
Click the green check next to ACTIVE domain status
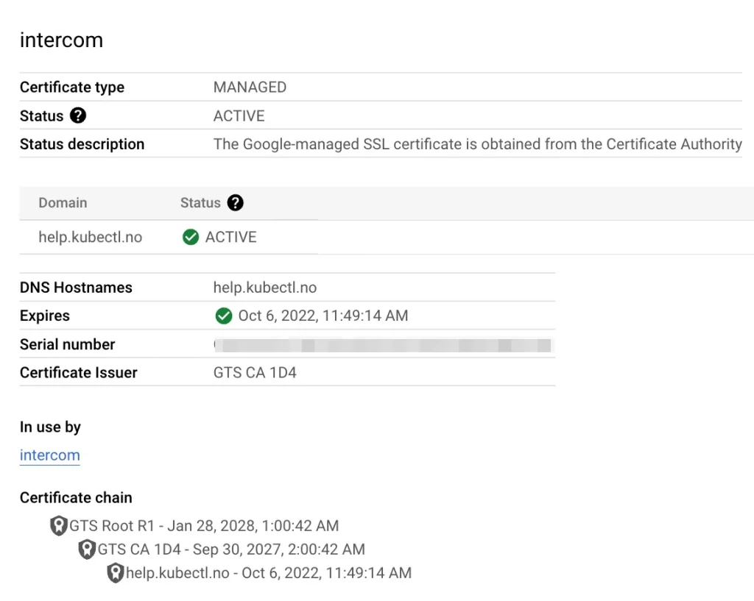[191, 237]
